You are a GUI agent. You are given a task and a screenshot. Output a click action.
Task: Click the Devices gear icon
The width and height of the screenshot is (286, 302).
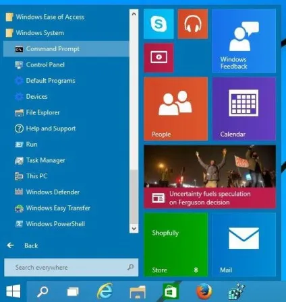tap(19, 97)
